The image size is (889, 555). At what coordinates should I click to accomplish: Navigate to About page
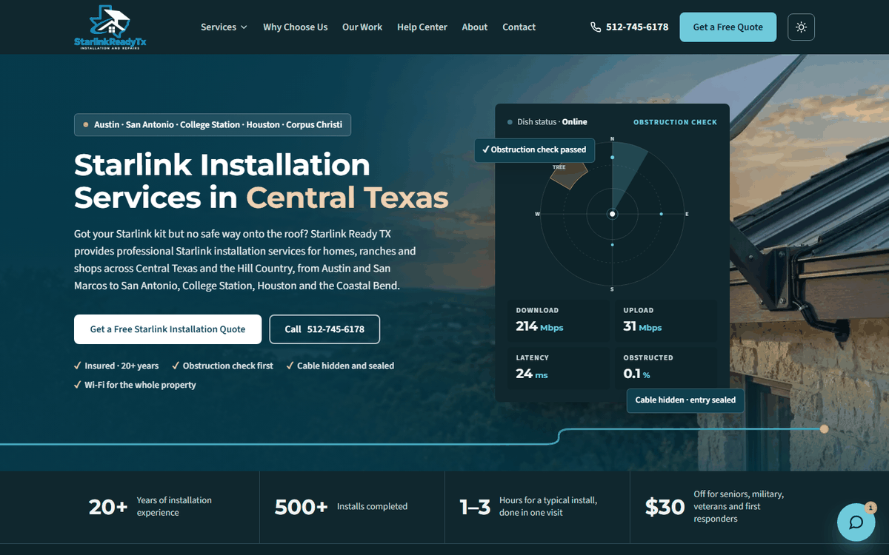[474, 27]
